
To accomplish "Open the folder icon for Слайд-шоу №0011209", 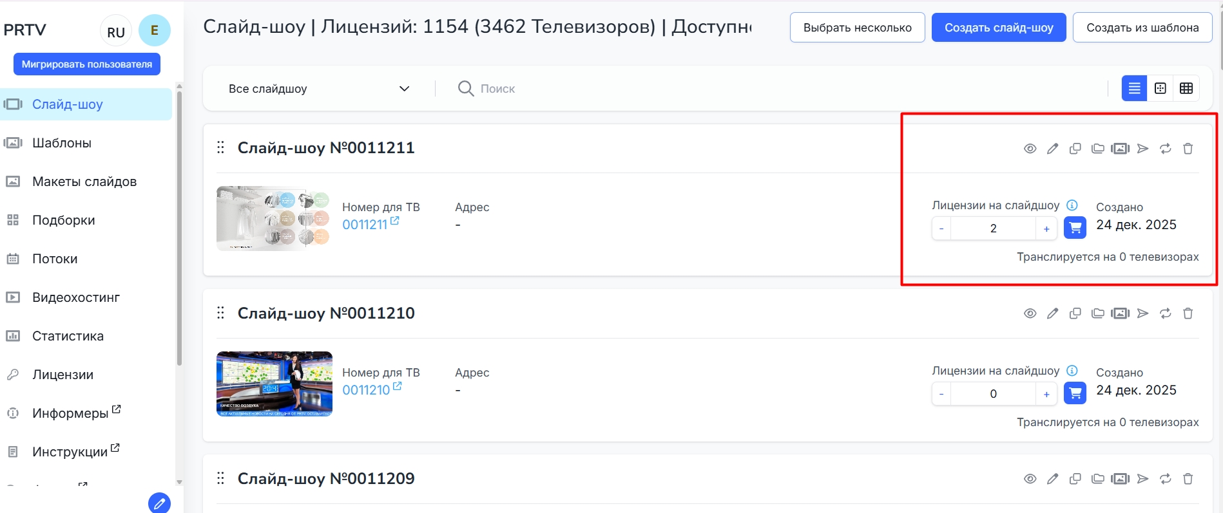I will pos(1097,479).
